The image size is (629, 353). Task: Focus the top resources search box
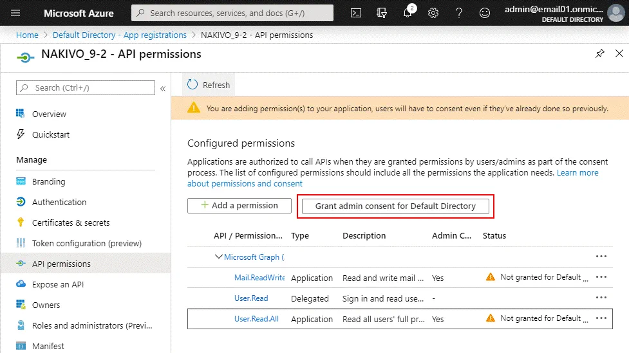(x=232, y=13)
